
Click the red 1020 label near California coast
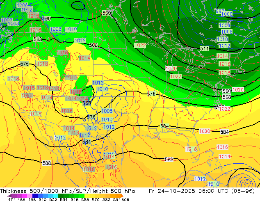point(27,96)
